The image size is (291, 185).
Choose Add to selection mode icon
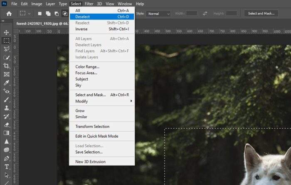48,14
